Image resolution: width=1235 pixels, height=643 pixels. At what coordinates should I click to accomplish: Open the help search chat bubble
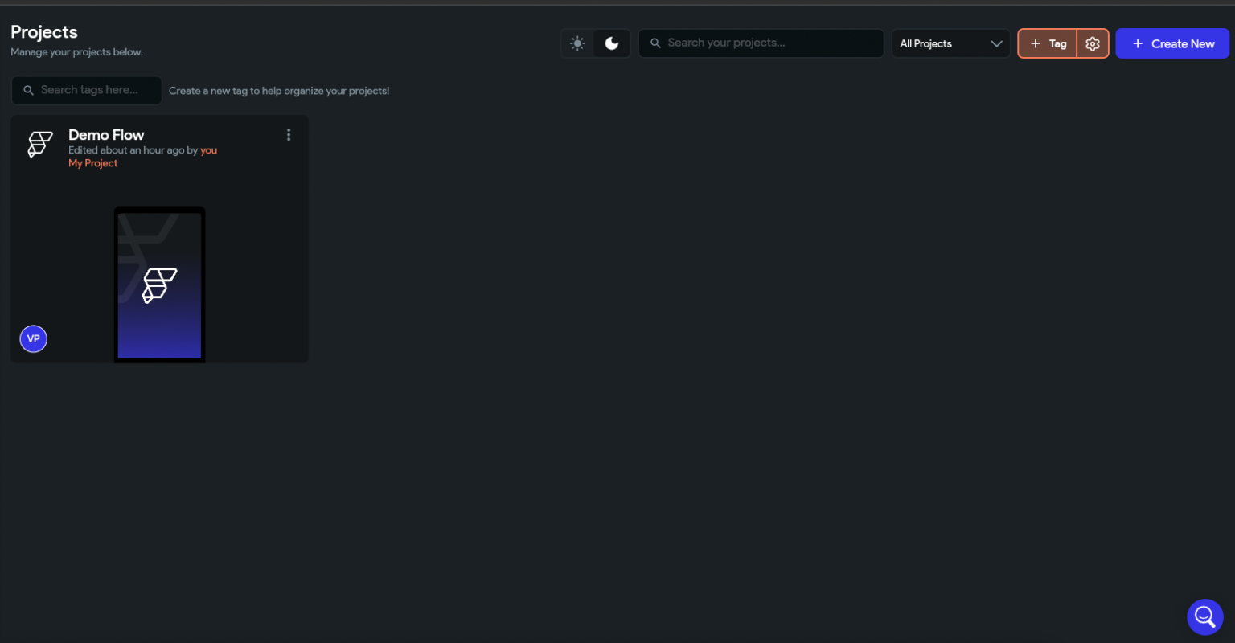point(1204,616)
